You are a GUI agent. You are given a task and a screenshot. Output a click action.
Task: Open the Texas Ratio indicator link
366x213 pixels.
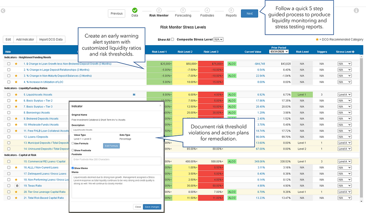coord(33,186)
